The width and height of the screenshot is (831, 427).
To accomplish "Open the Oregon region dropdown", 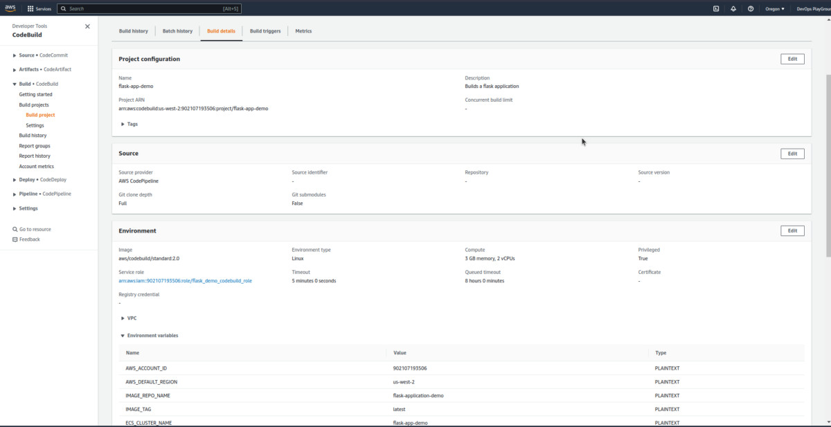I will coord(773,9).
